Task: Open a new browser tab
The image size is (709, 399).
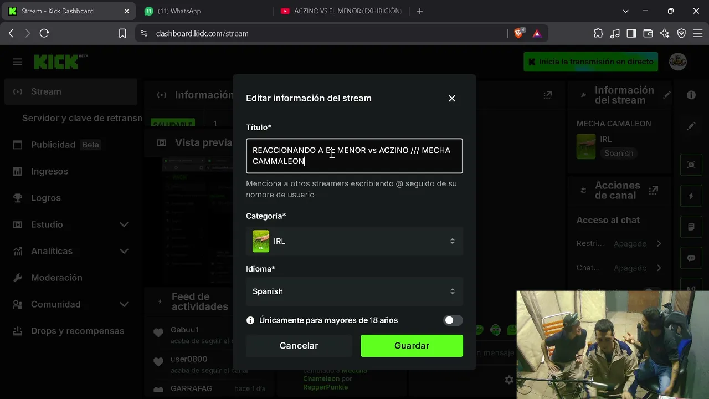Action: (x=419, y=11)
